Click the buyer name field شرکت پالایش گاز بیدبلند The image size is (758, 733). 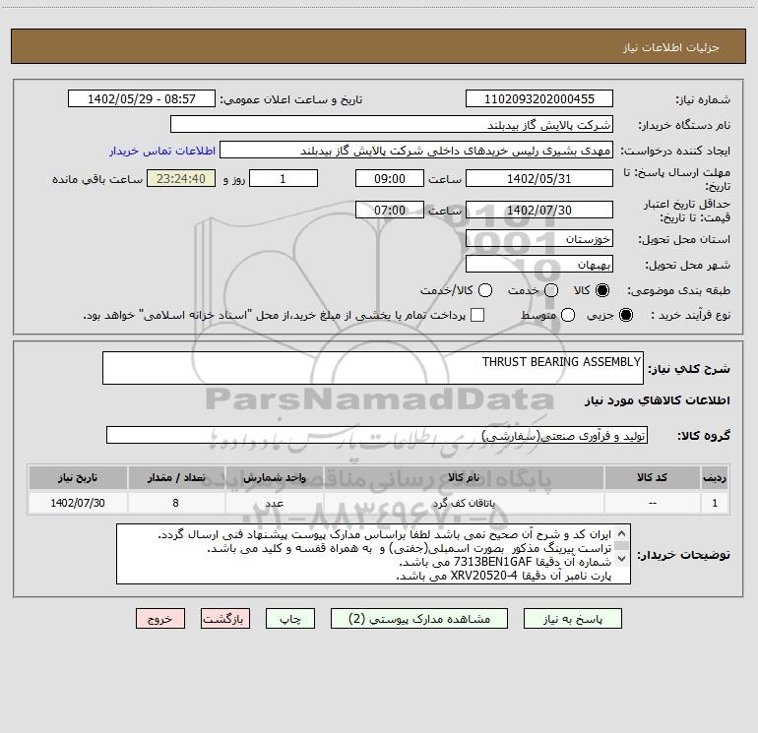tap(392, 125)
